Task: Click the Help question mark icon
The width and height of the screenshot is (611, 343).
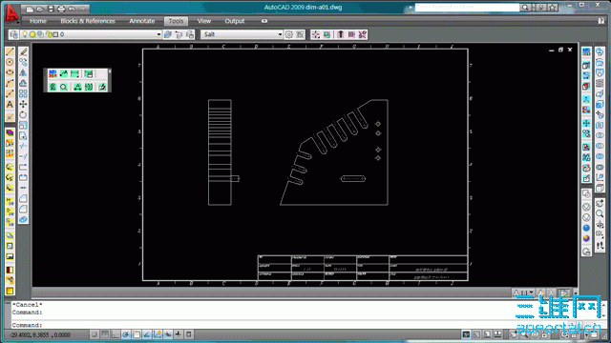Action: [601, 21]
